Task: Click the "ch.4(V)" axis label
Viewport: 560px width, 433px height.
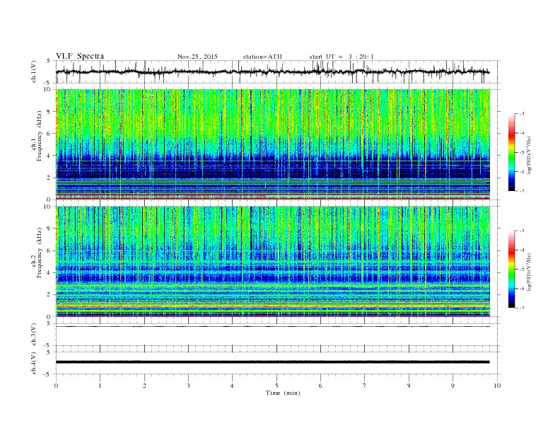Action: point(34,363)
